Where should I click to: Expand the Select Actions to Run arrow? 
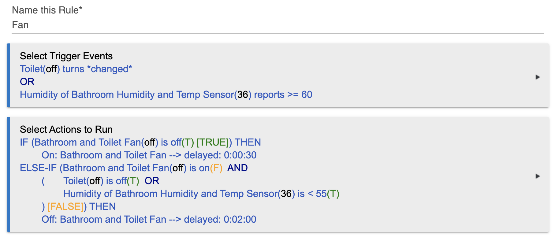click(538, 176)
